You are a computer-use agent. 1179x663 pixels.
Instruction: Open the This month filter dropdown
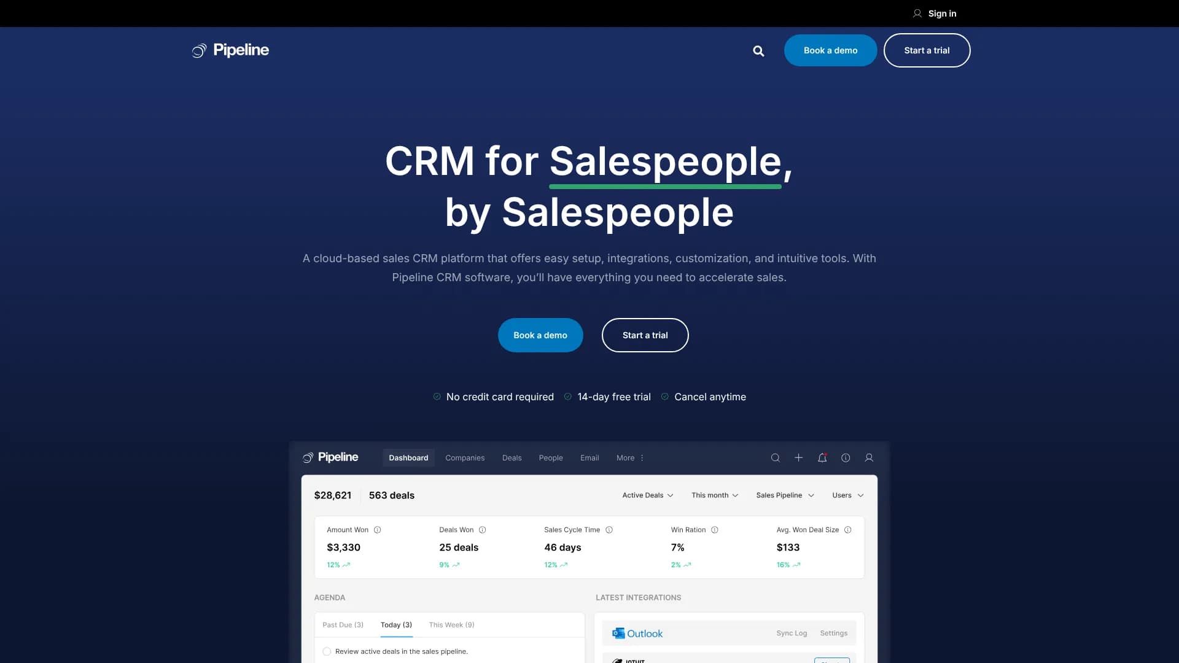(714, 495)
